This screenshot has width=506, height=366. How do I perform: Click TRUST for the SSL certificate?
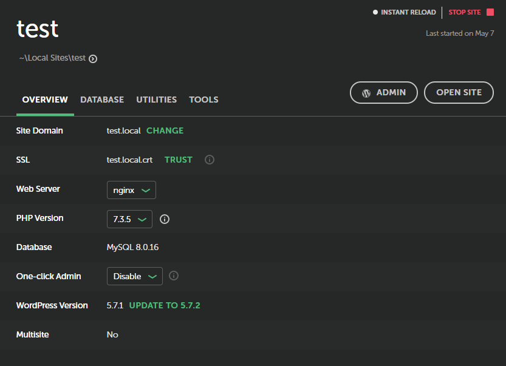[x=179, y=160]
